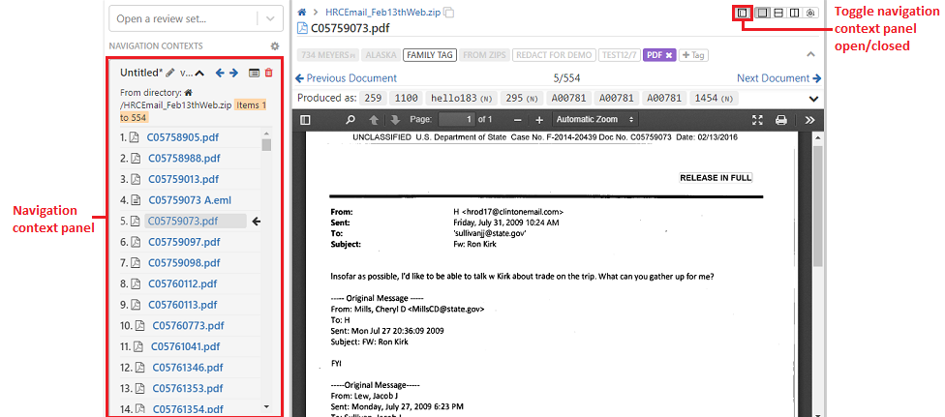
Task: Open the Automatic Zoom dropdown
Action: click(x=594, y=119)
